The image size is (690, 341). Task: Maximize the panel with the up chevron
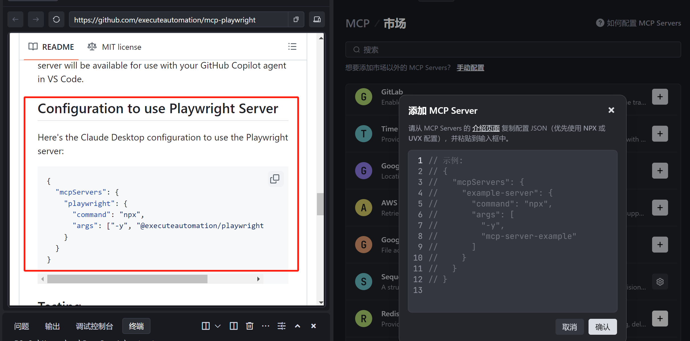298,326
